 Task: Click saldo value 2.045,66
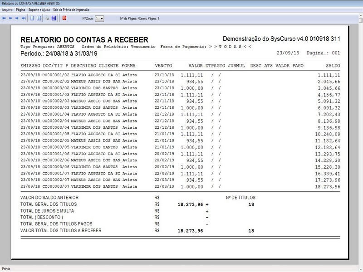[329, 82]
